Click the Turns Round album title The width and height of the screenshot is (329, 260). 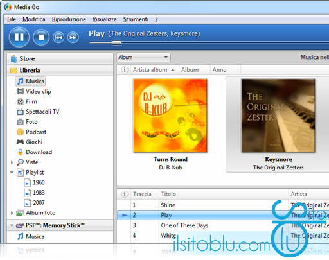[x=170, y=159]
